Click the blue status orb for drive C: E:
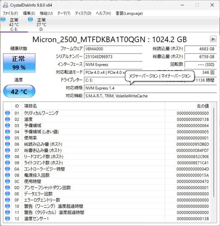The width and height of the screenshot is (220, 226). coord(3,19)
